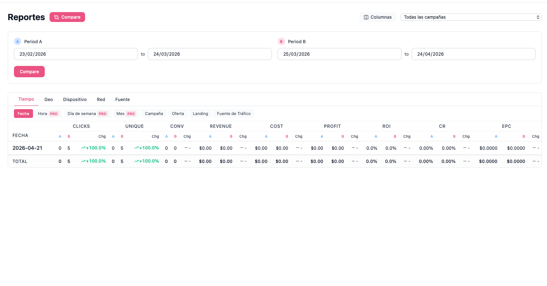Switch to the Red tab
Image resolution: width=547 pixels, height=286 pixels.
[101, 100]
